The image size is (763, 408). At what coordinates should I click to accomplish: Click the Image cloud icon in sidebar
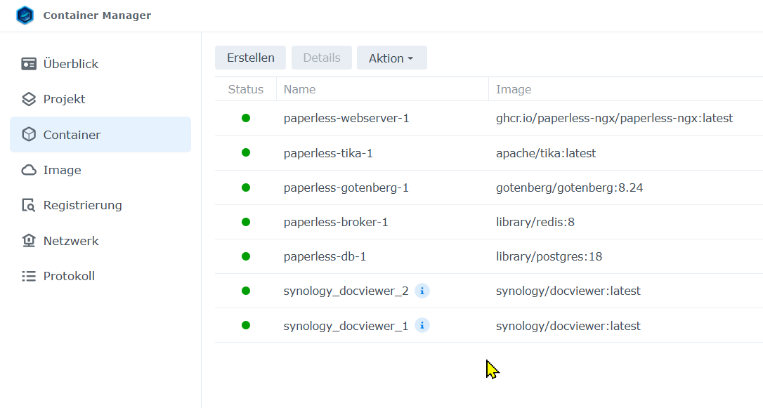point(29,170)
